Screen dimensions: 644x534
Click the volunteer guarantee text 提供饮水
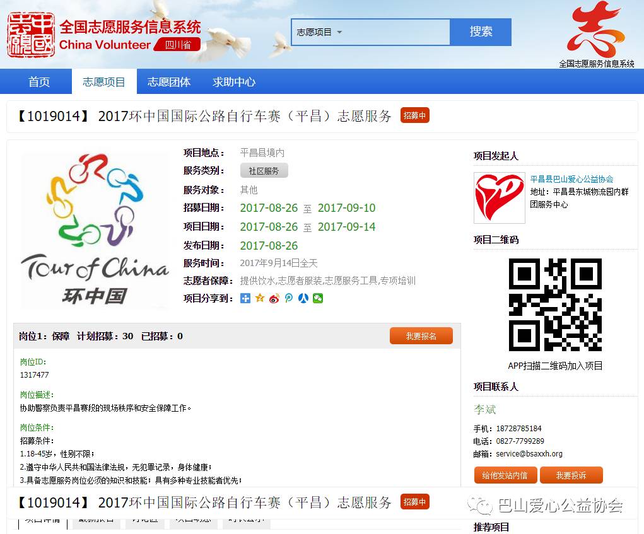(x=257, y=281)
